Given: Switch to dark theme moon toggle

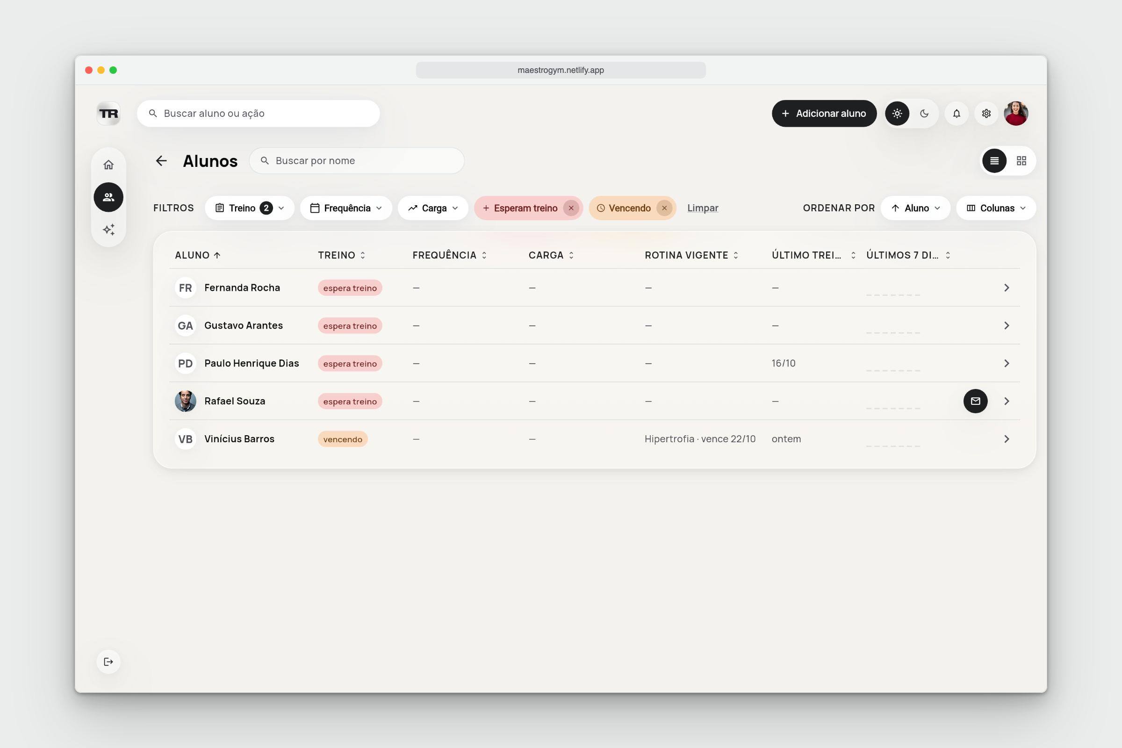Looking at the screenshot, I should [924, 114].
